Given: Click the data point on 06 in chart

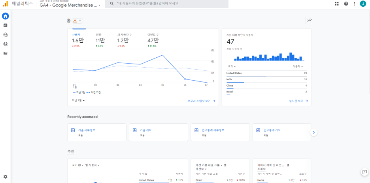Looking at the screenshot, I should pyautogui.click(x=185, y=79).
